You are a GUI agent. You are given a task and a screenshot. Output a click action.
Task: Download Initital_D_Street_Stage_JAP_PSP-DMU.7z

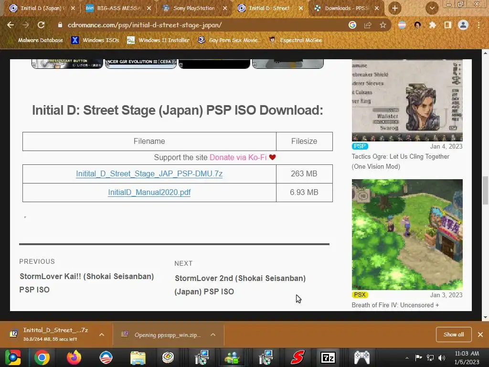pos(149,173)
